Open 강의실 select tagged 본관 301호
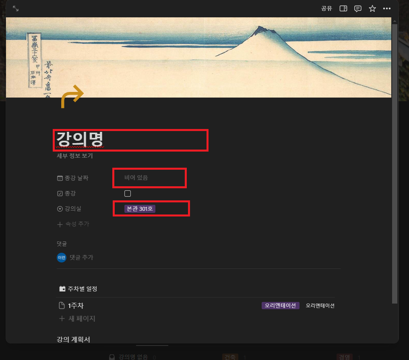Viewport: 409px width, 360px height. tap(140, 209)
